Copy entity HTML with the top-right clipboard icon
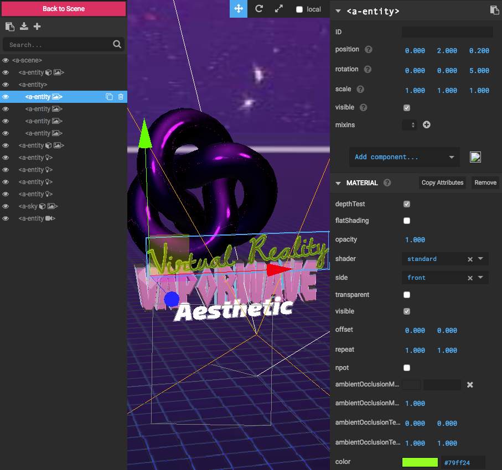This screenshot has width=502, height=470. click(x=494, y=10)
